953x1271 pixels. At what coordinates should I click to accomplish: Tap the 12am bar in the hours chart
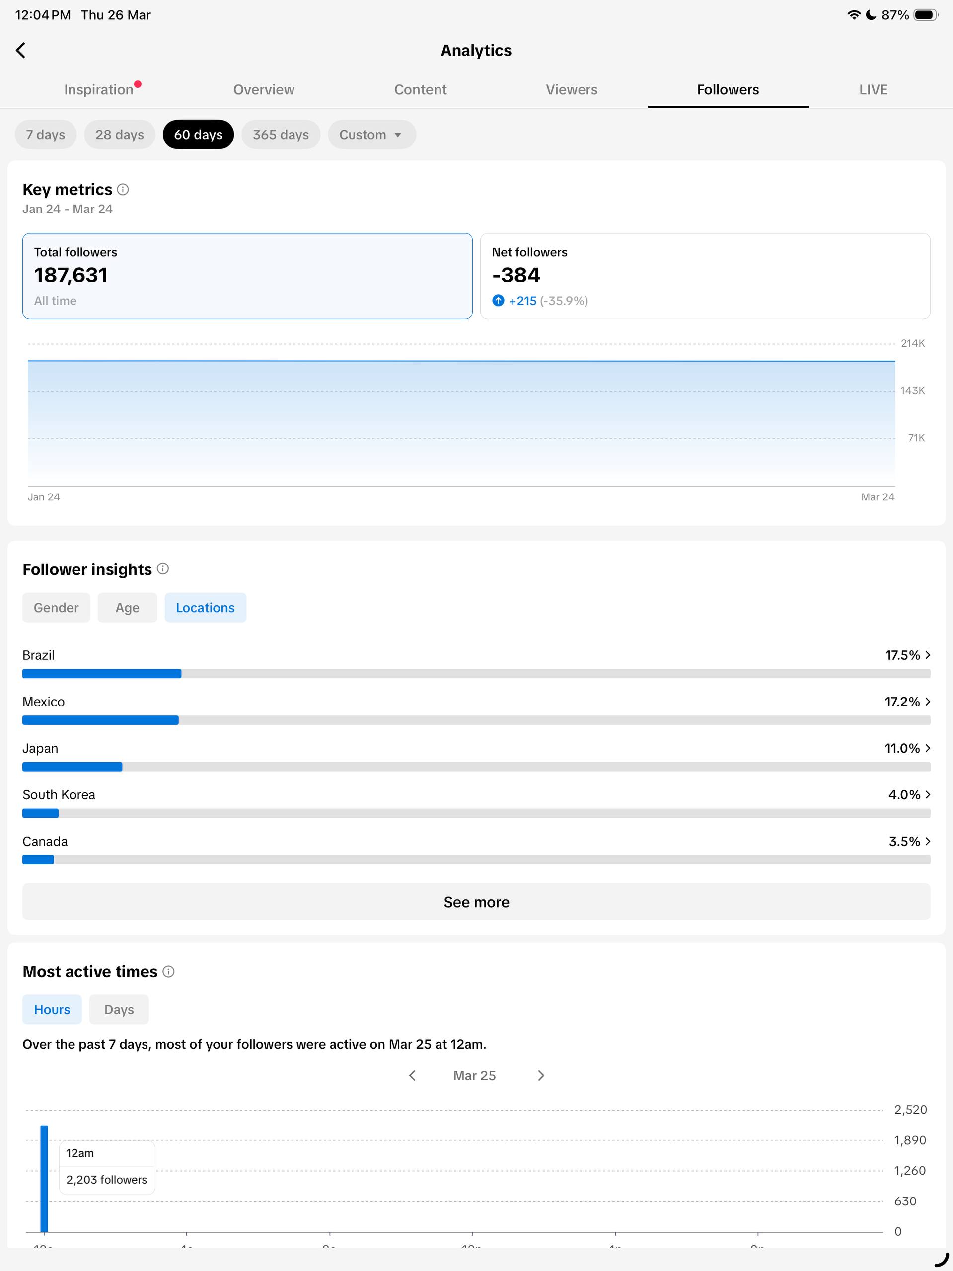coord(44,1178)
